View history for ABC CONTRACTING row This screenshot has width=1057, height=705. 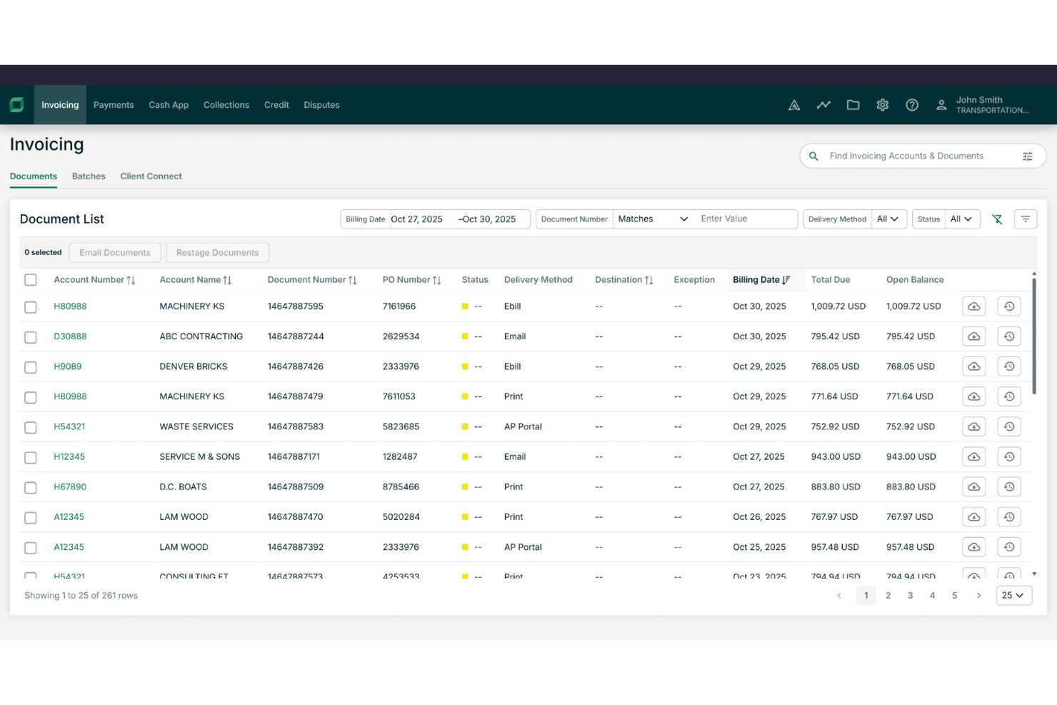1009,336
